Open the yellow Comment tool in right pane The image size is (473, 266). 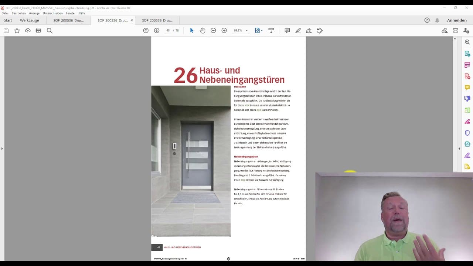[467, 88]
